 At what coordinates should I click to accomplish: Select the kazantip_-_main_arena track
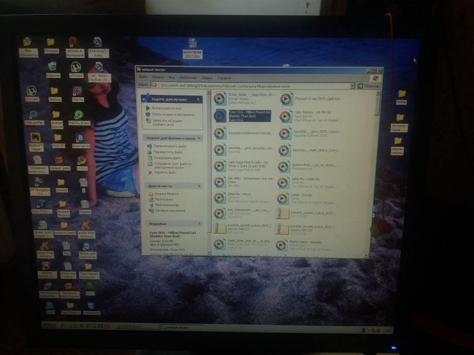tap(309, 150)
